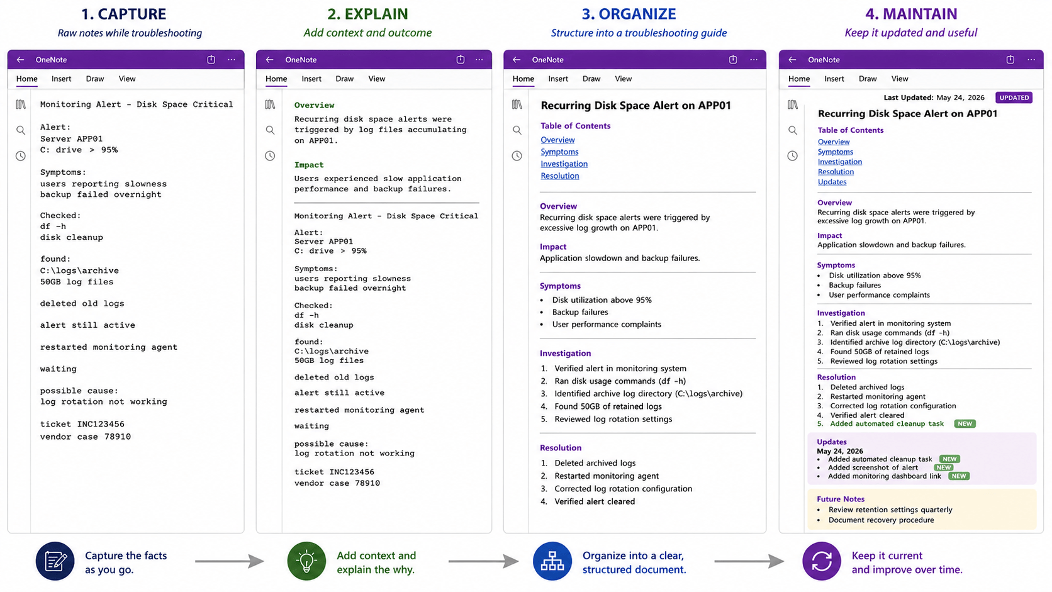Click NEW badge beside 'Added screenshot of alert'
Image resolution: width=1052 pixels, height=592 pixels.
click(x=943, y=467)
